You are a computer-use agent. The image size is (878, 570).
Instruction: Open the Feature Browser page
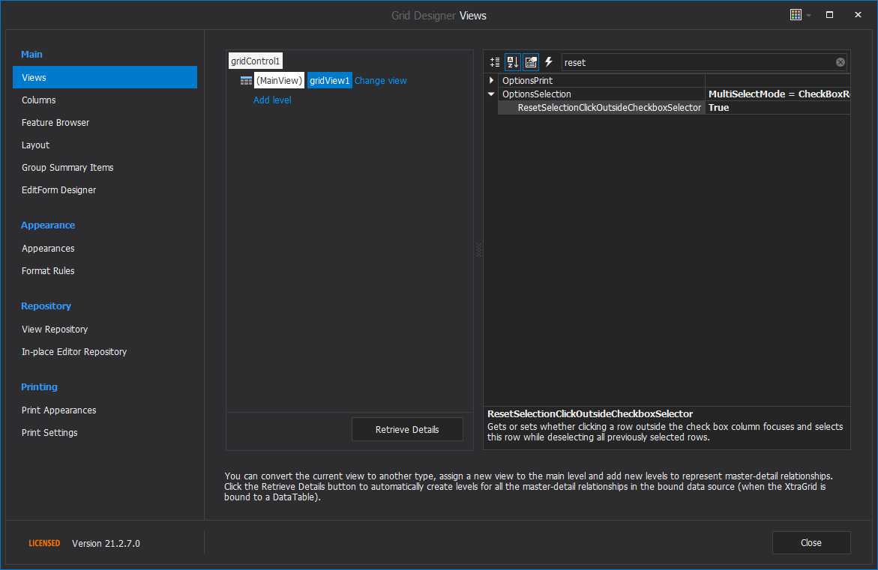tap(55, 123)
